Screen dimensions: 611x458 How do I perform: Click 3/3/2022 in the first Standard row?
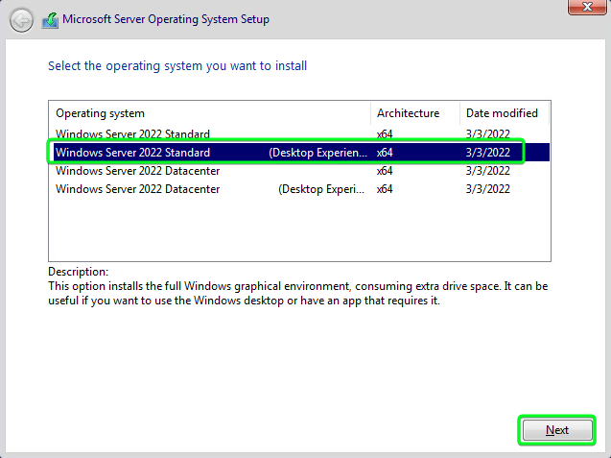pos(488,134)
